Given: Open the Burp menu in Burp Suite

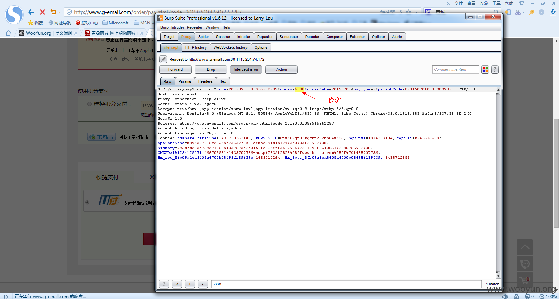Looking at the screenshot, I should [164, 27].
